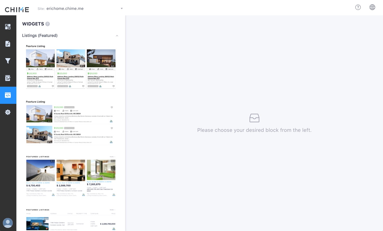Click the help question mark in header

[x=358, y=7]
